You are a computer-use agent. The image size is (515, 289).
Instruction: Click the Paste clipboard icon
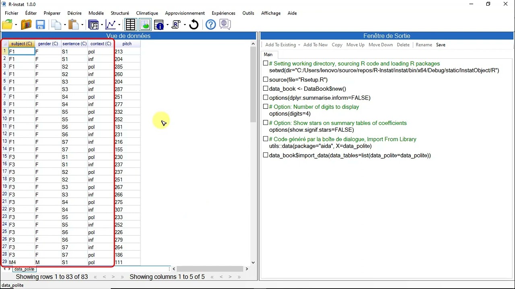click(73, 25)
